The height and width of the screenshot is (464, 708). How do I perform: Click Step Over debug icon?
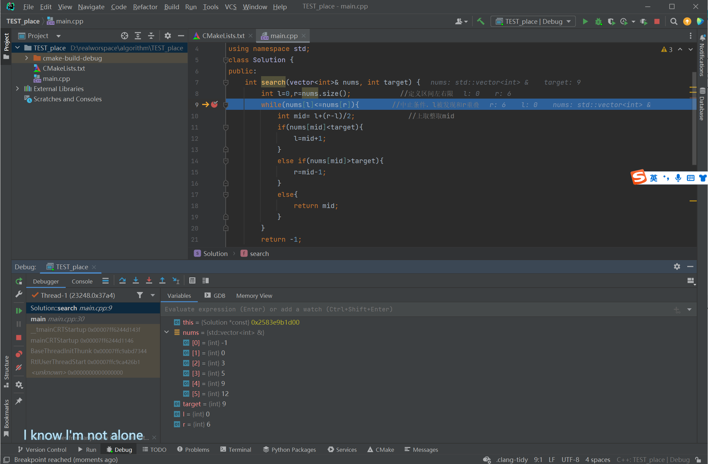(x=123, y=280)
